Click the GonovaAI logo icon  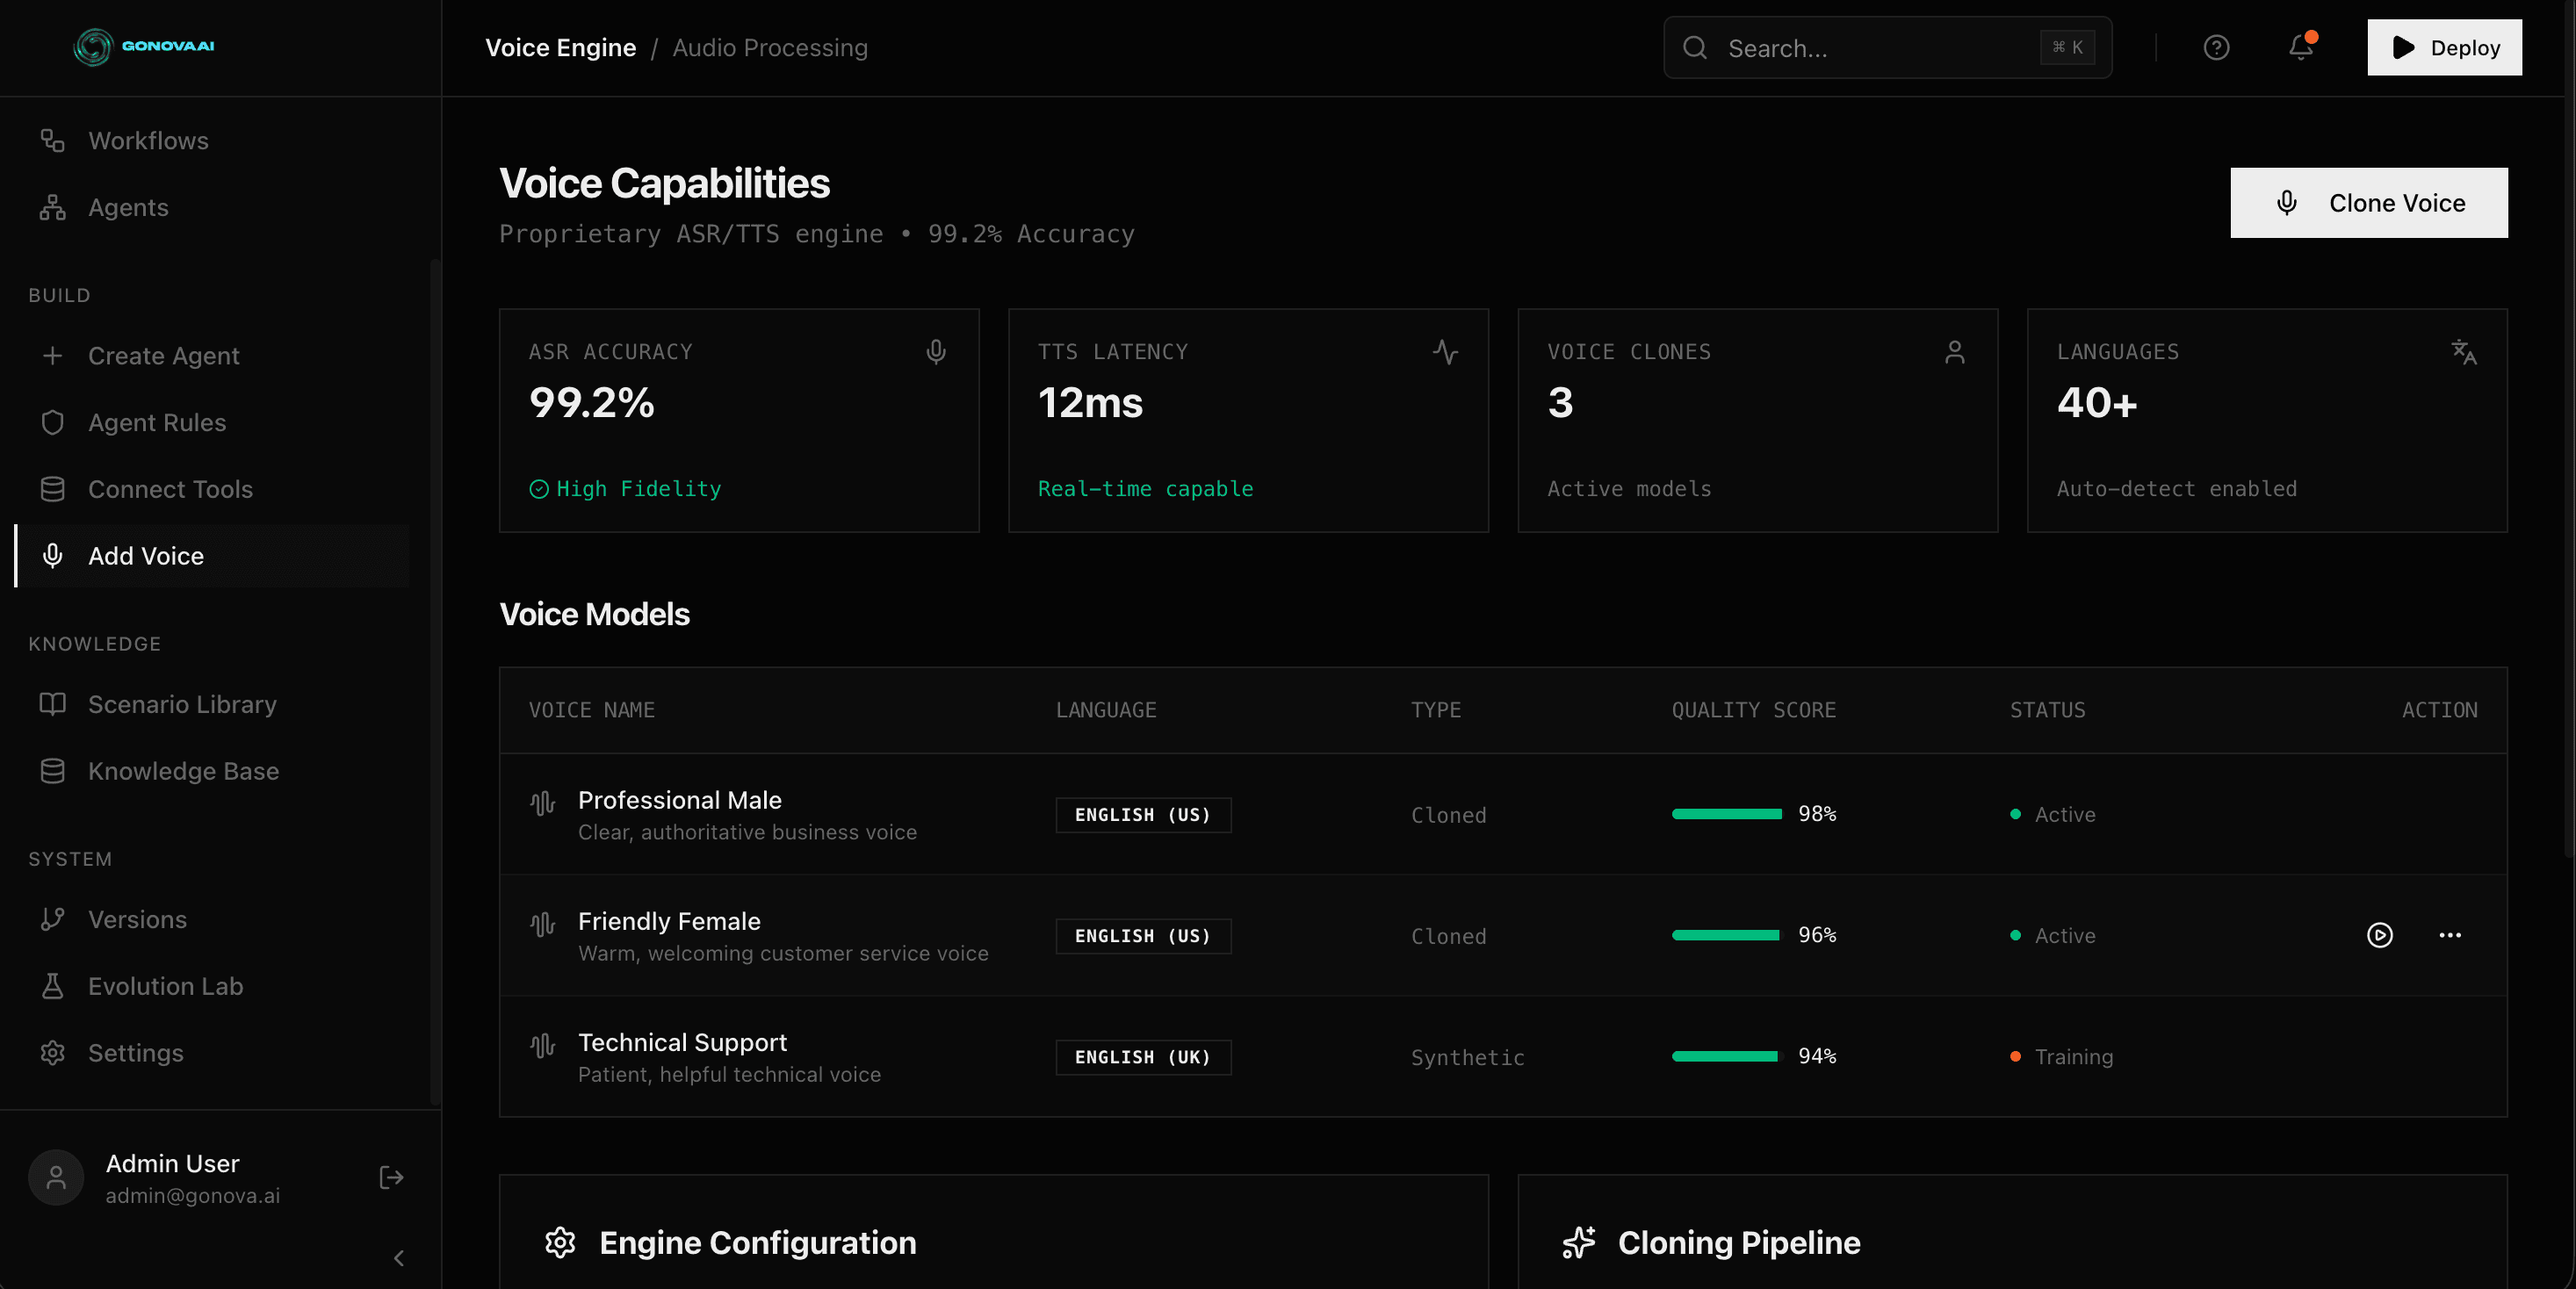point(93,46)
